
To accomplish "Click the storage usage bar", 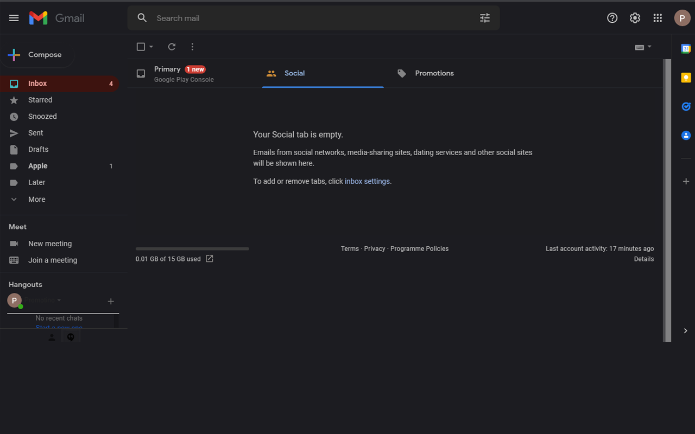I will [192, 248].
